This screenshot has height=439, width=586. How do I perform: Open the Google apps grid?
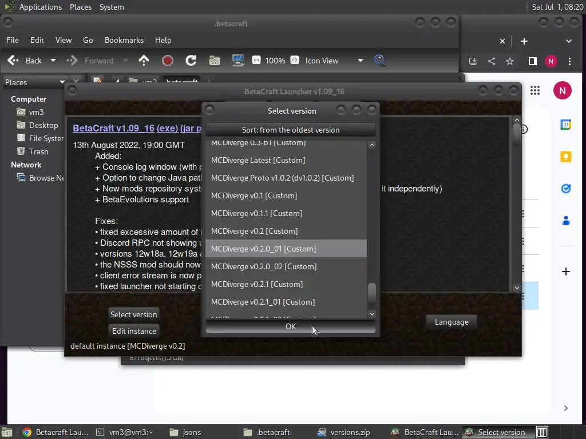[x=535, y=90]
